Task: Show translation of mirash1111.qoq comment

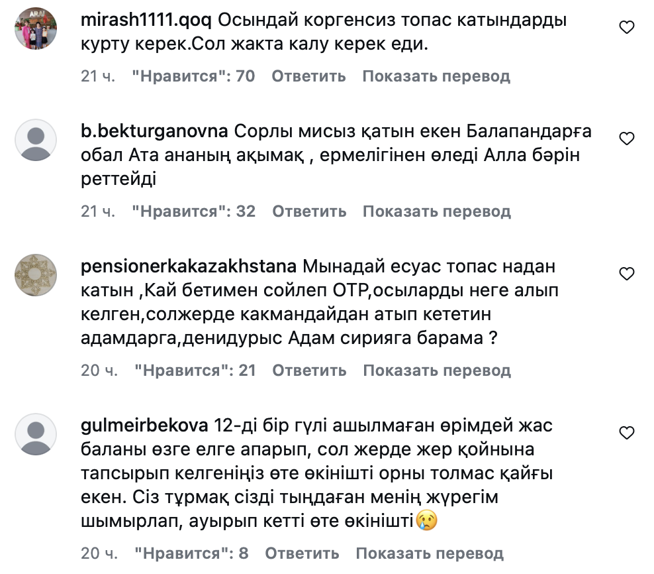Action: click(x=436, y=76)
